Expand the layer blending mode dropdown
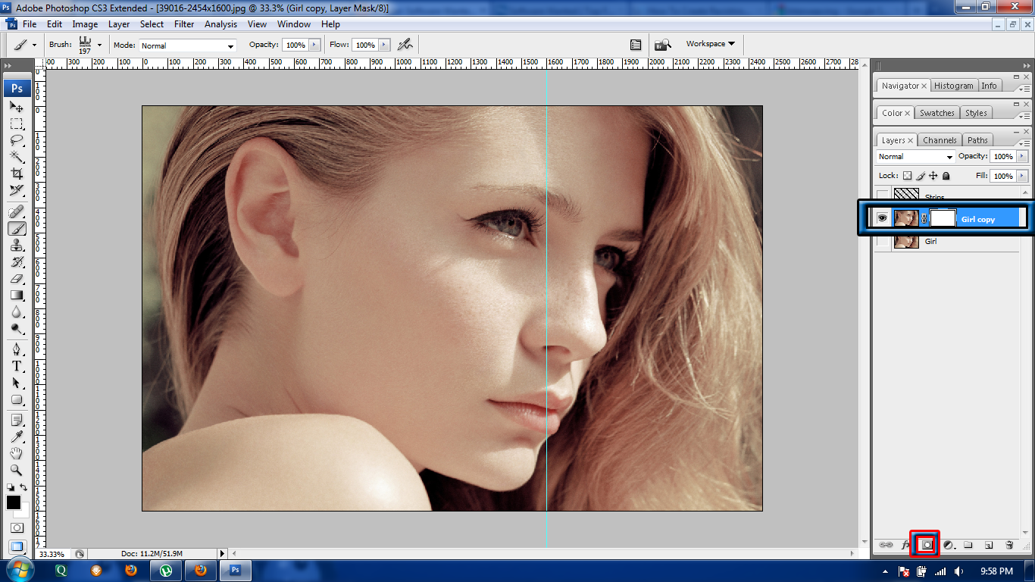This screenshot has width=1035, height=582. point(915,157)
